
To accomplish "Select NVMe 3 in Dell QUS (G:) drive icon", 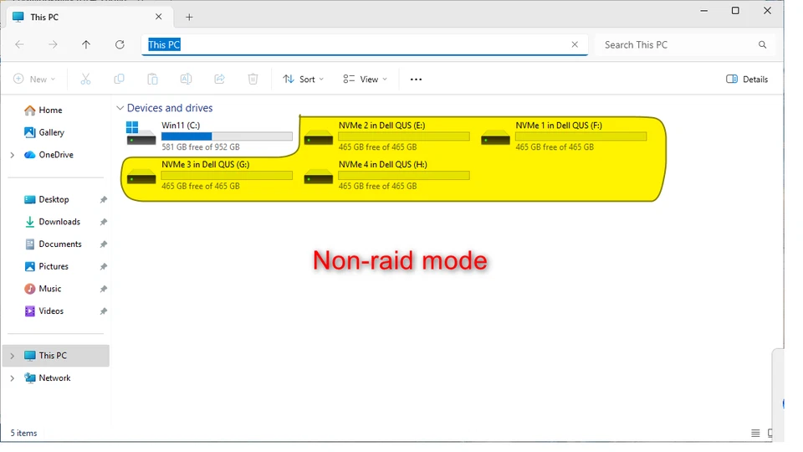I will 141,177.
